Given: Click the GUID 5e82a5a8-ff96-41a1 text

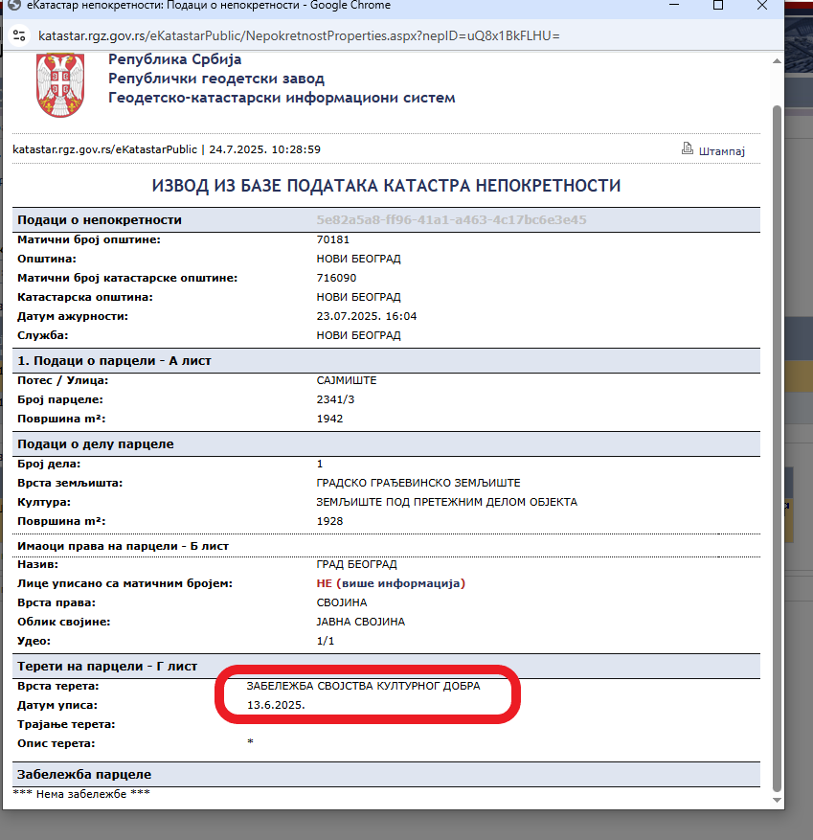Looking at the screenshot, I should pyautogui.click(x=451, y=220).
